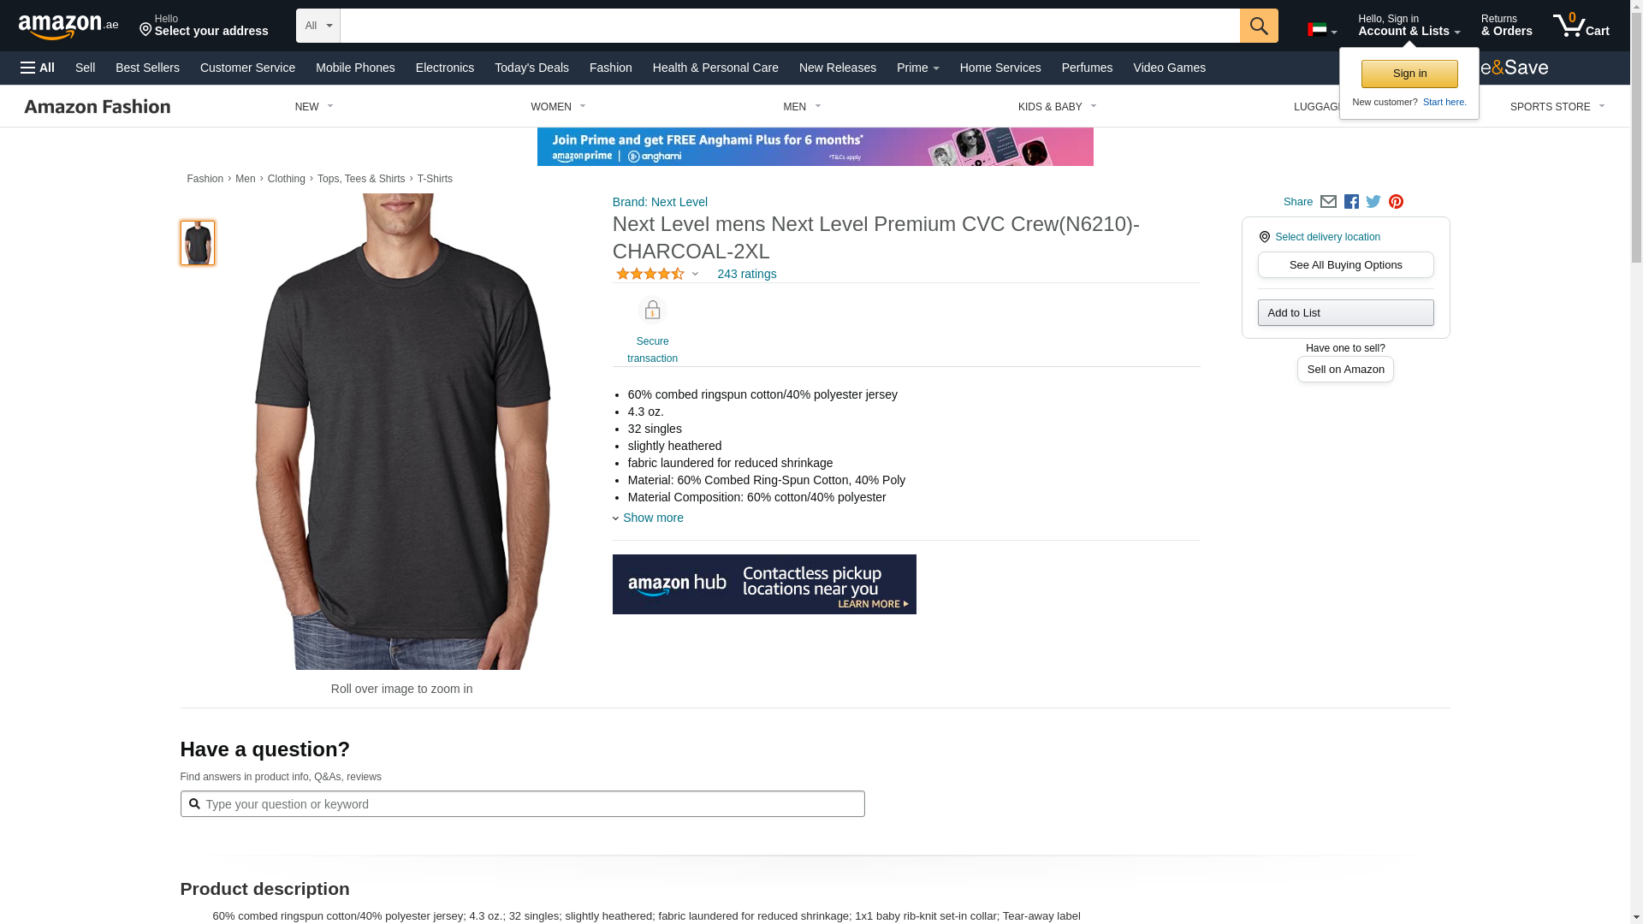Share product on Facebook

[1351, 202]
